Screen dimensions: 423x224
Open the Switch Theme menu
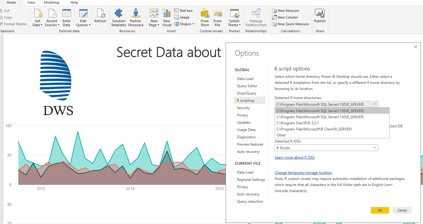(x=234, y=18)
